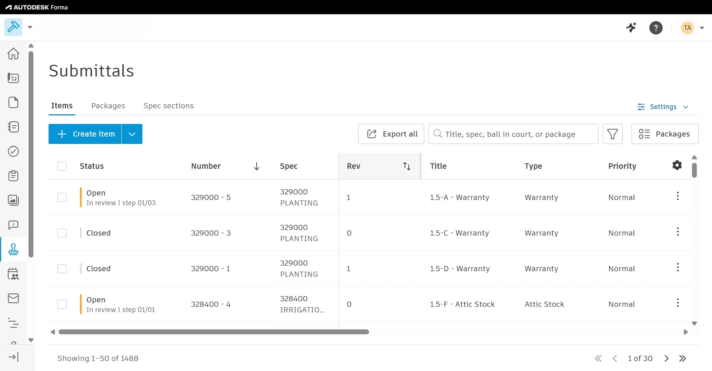712x371 pixels.
Task: Open the TA user account menu
Action: [x=692, y=28]
